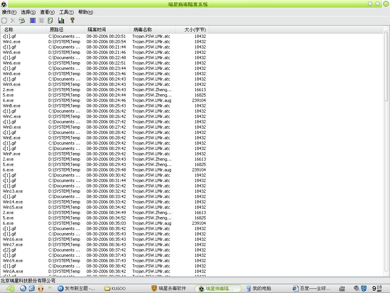This screenshot has height=293, width=390.
Task: Select WinB.exe row
Action: tap(104, 106)
